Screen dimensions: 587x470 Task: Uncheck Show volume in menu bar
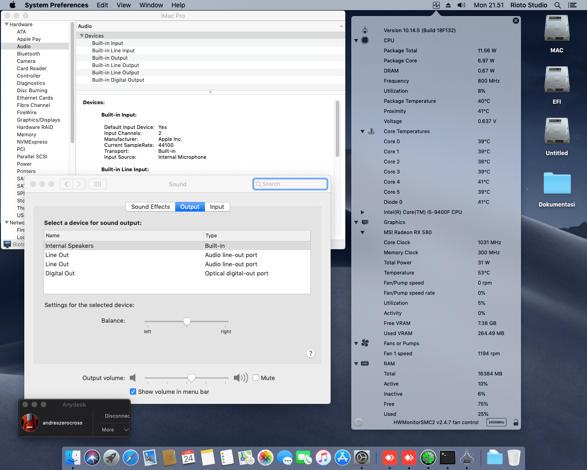pos(133,392)
